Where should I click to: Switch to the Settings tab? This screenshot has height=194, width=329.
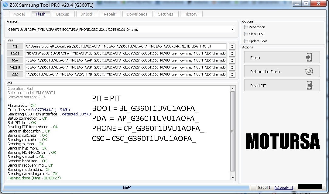[166, 14]
